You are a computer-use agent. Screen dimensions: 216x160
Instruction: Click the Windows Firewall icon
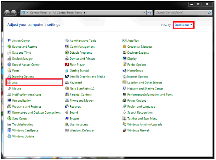(x=125, y=131)
